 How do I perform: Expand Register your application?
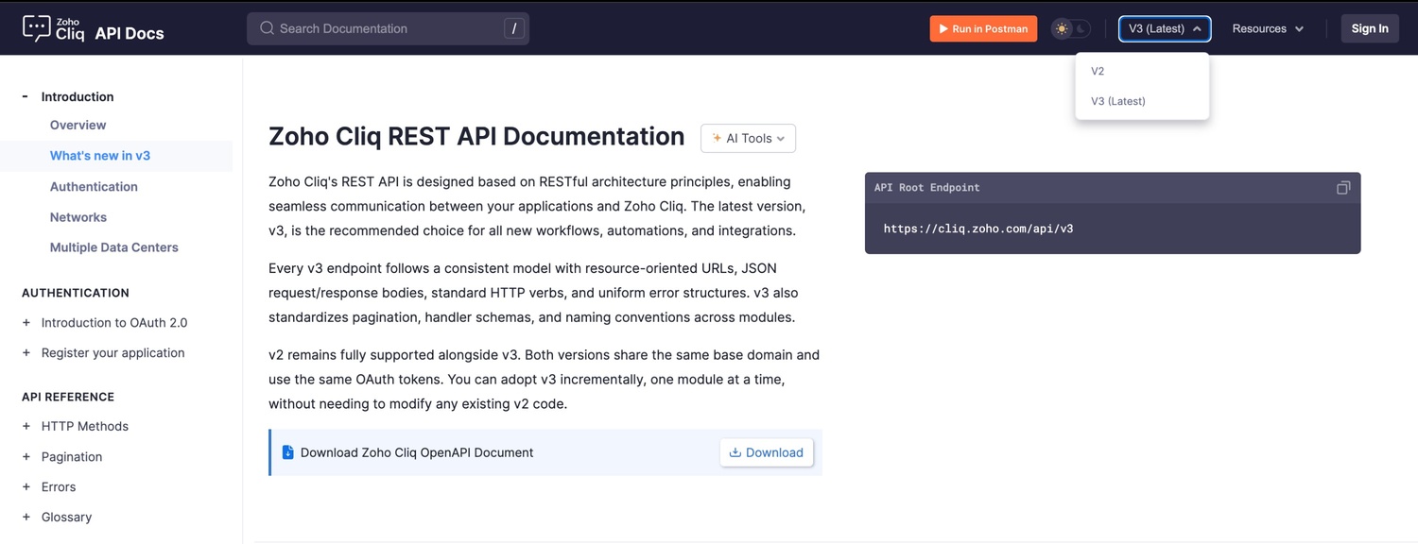click(26, 353)
